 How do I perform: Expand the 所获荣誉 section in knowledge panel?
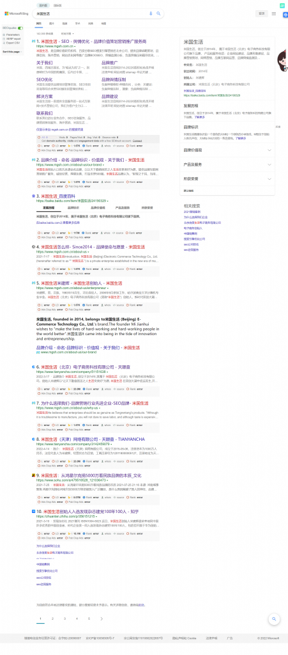(227, 179)
